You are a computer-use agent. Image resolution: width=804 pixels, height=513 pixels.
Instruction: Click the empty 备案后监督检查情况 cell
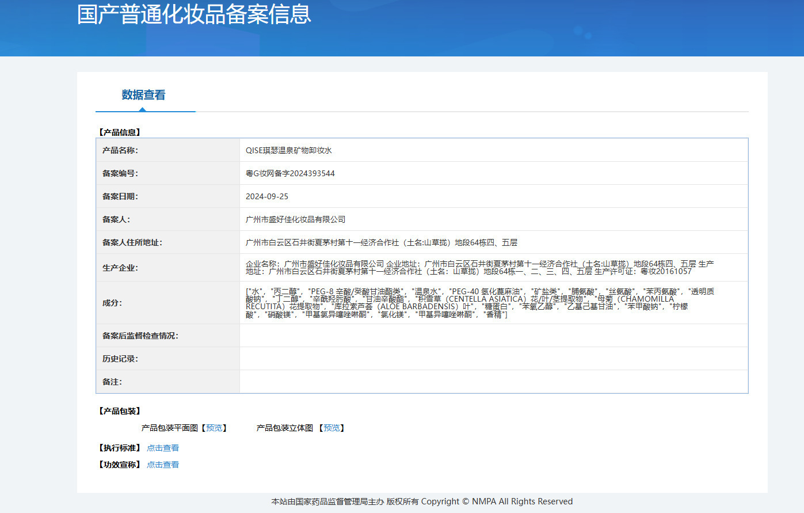point(493,336)
